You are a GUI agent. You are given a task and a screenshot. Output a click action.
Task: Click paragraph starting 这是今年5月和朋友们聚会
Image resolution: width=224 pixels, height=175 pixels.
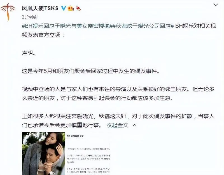point(90,71)
